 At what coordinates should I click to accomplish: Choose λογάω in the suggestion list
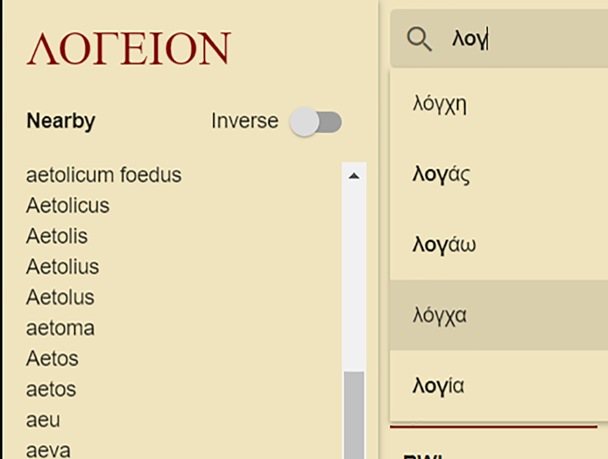pyautogui.click(x=443, y=244)
